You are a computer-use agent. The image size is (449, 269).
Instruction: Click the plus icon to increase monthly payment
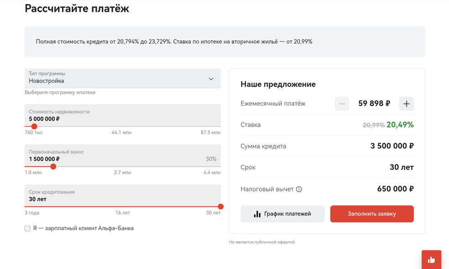[406, 104]
